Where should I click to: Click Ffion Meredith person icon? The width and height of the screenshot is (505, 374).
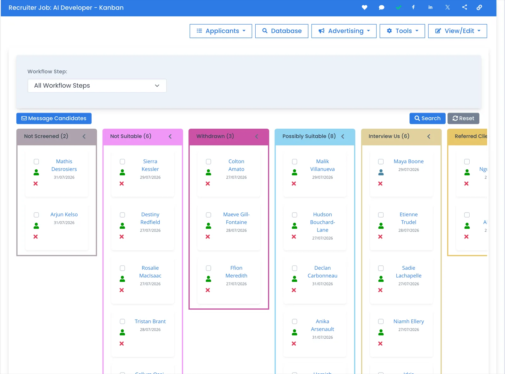pos(208,279)
